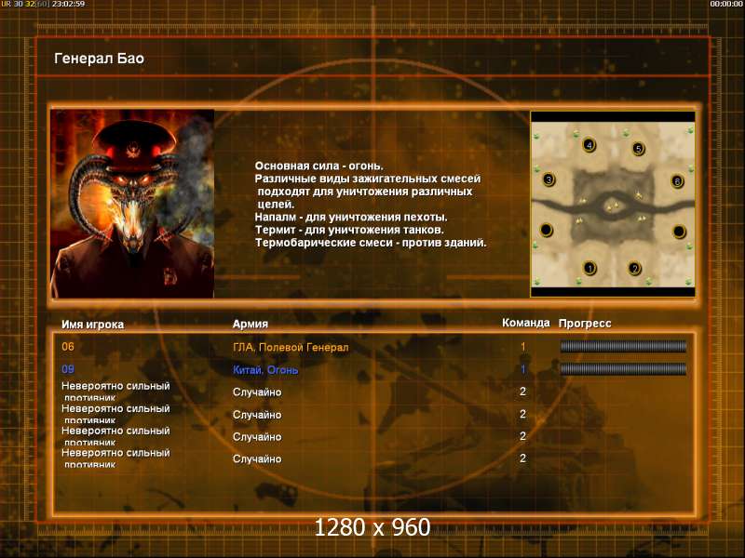This screenshot has width=745, height=558.
Task: Click the line 'Различные виды зажигательных смесей'
Action: [x=368, y=179]
